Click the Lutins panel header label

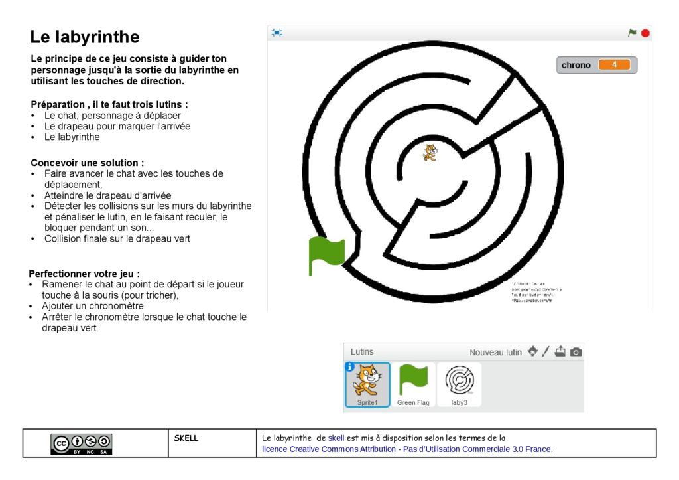coord(362,352)
